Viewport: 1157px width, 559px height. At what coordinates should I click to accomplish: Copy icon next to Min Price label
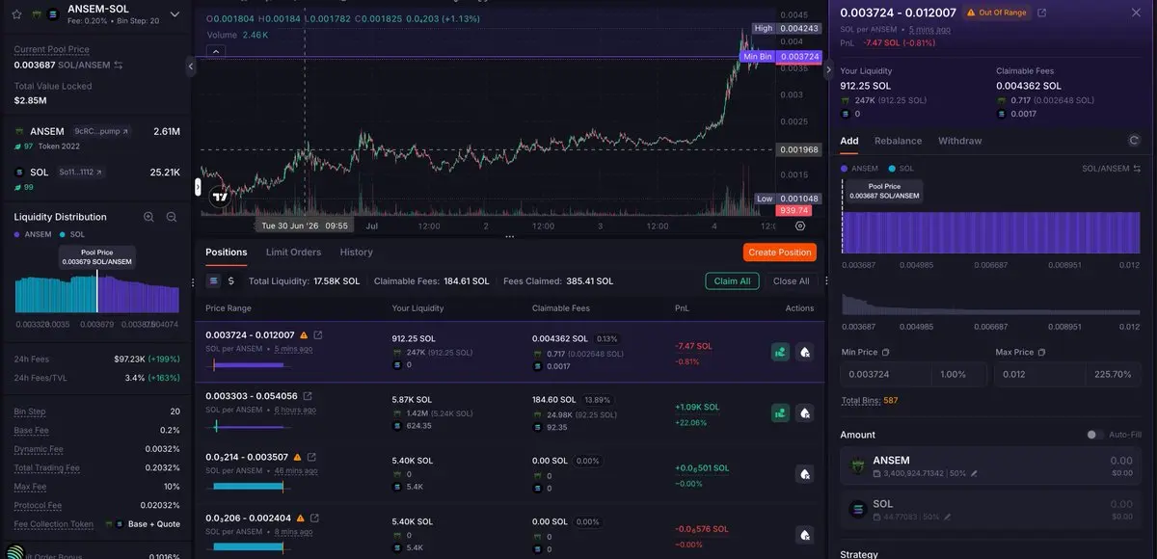point(886,353)
